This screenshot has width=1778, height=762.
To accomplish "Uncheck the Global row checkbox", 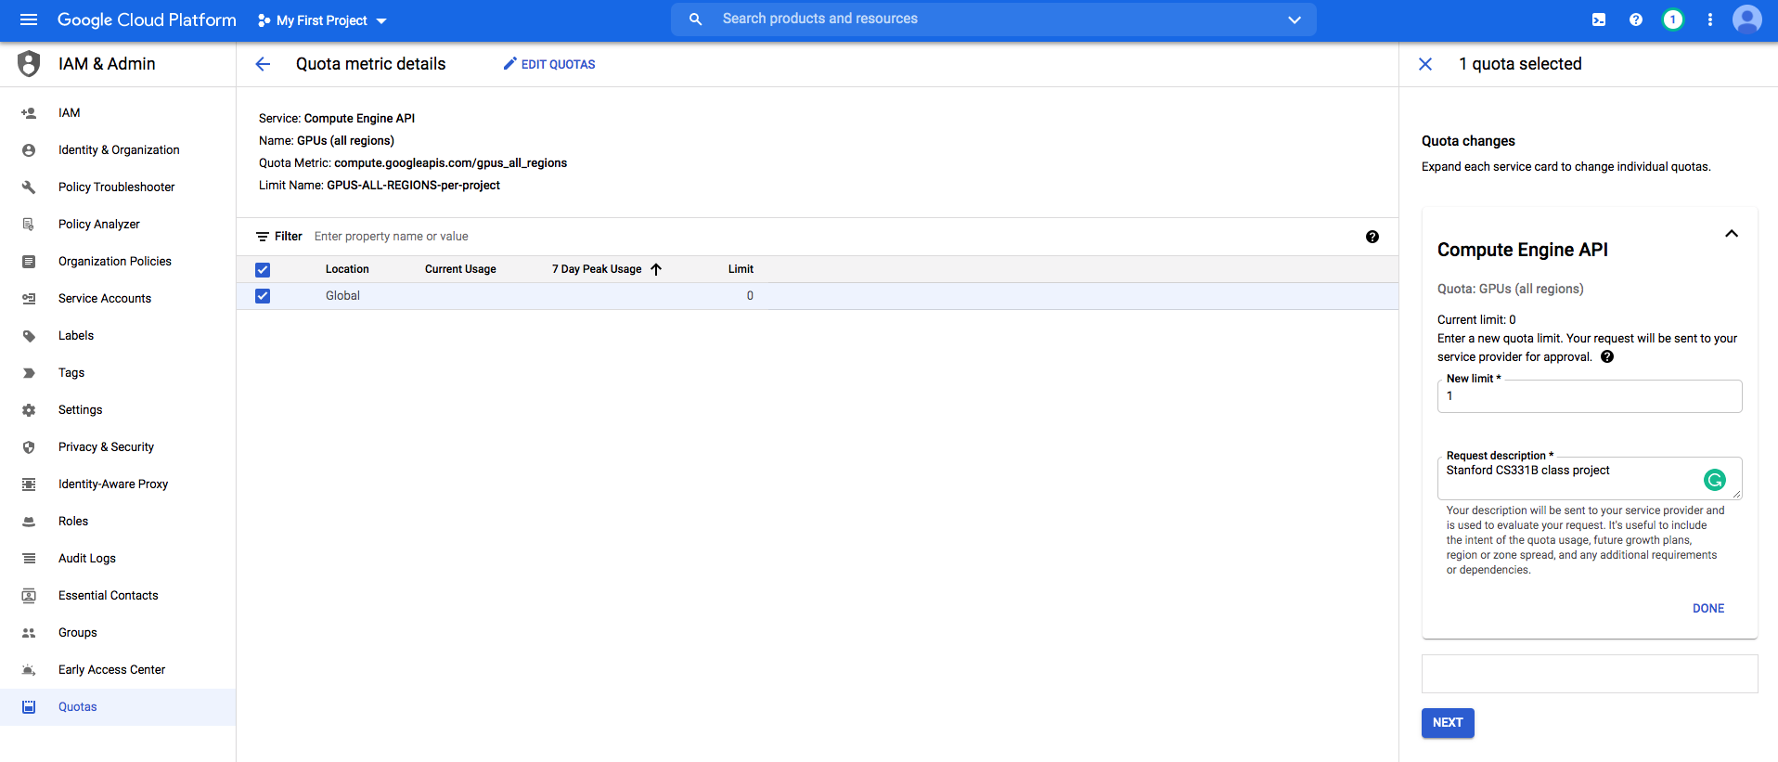I will tap(263, 296).
